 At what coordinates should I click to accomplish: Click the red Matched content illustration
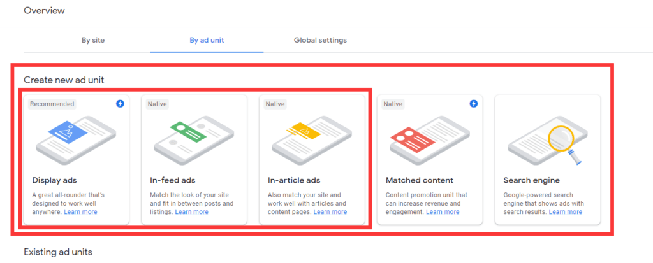tap(430, 139)
